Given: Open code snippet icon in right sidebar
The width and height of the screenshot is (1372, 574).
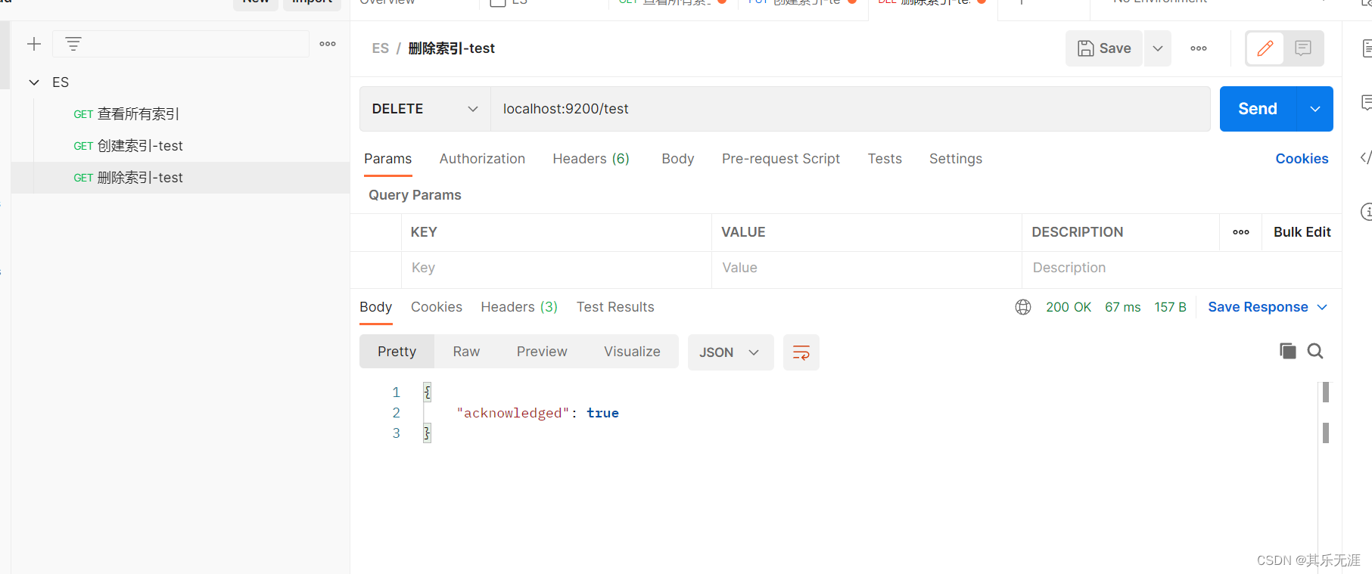Looking at the screenshot, I should (x=1365, y=157).
